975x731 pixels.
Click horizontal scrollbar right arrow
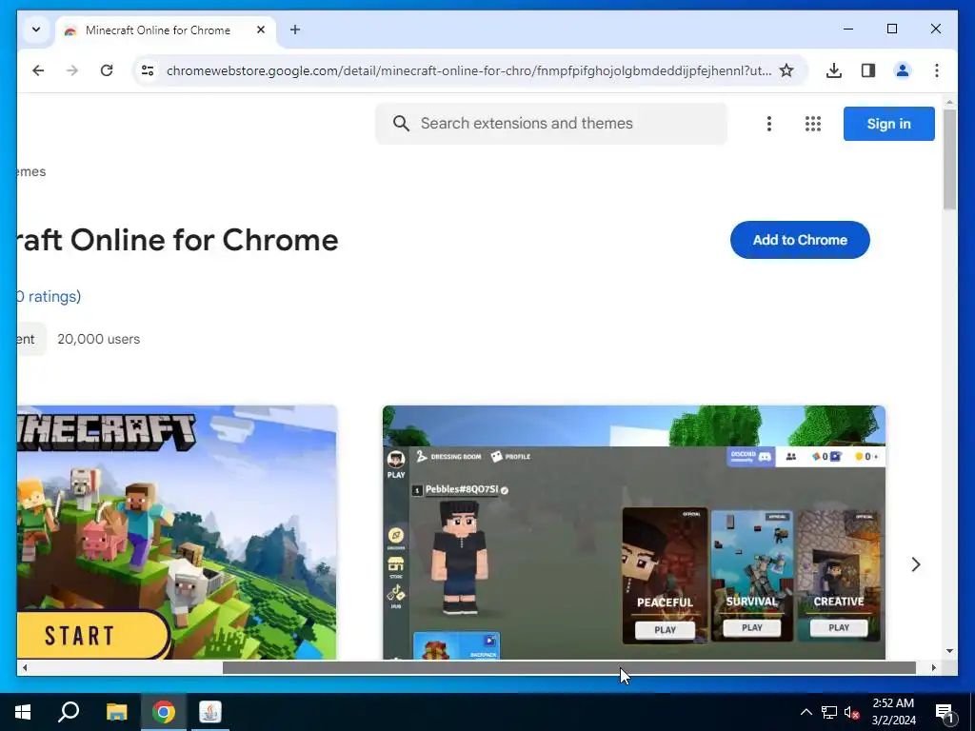click(933, 668)
